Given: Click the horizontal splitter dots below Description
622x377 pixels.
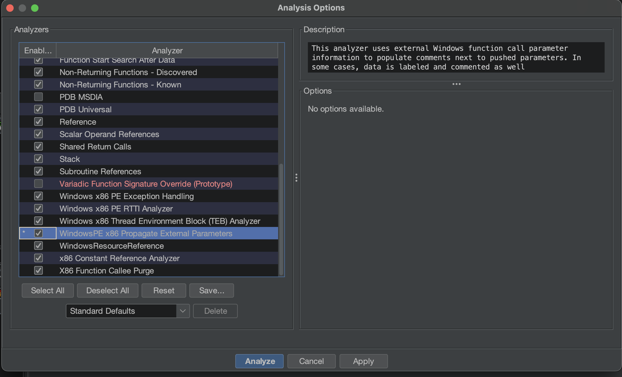Looking at the screenshot, I should (456, 84).
